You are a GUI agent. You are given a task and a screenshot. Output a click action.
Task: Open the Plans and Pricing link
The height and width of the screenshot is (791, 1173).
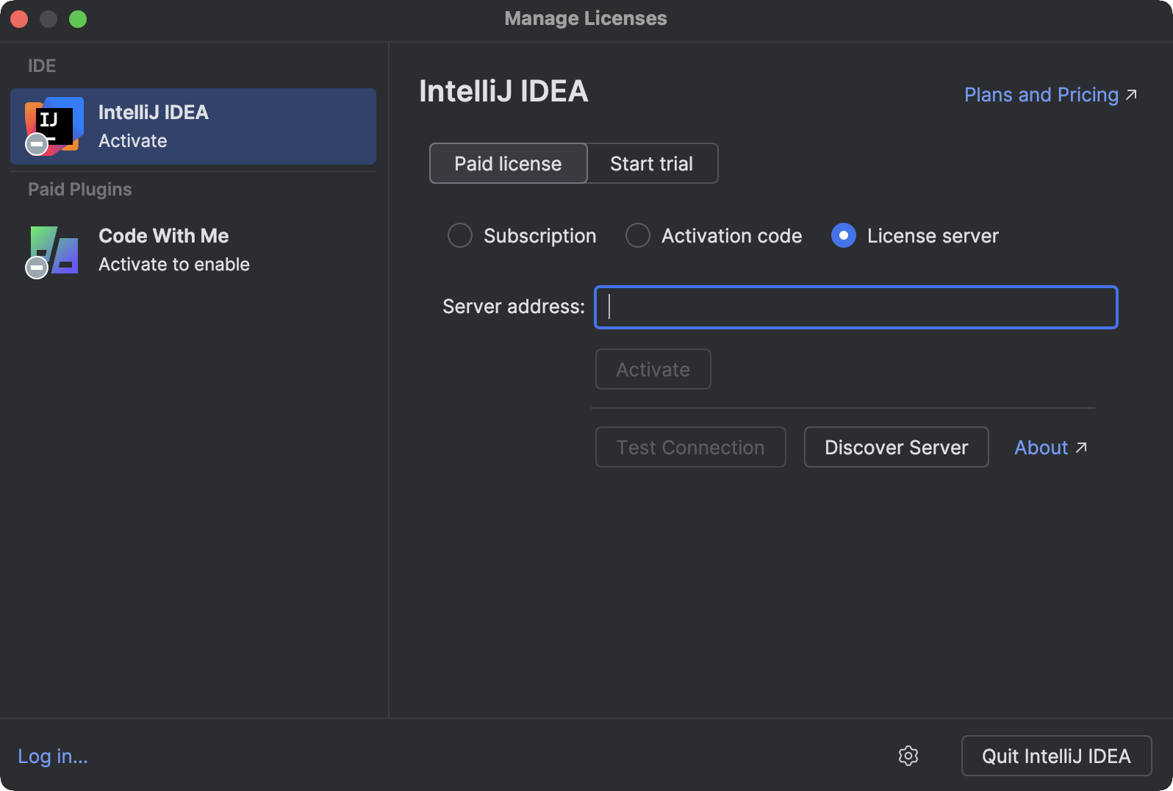tap(1041, 95)
